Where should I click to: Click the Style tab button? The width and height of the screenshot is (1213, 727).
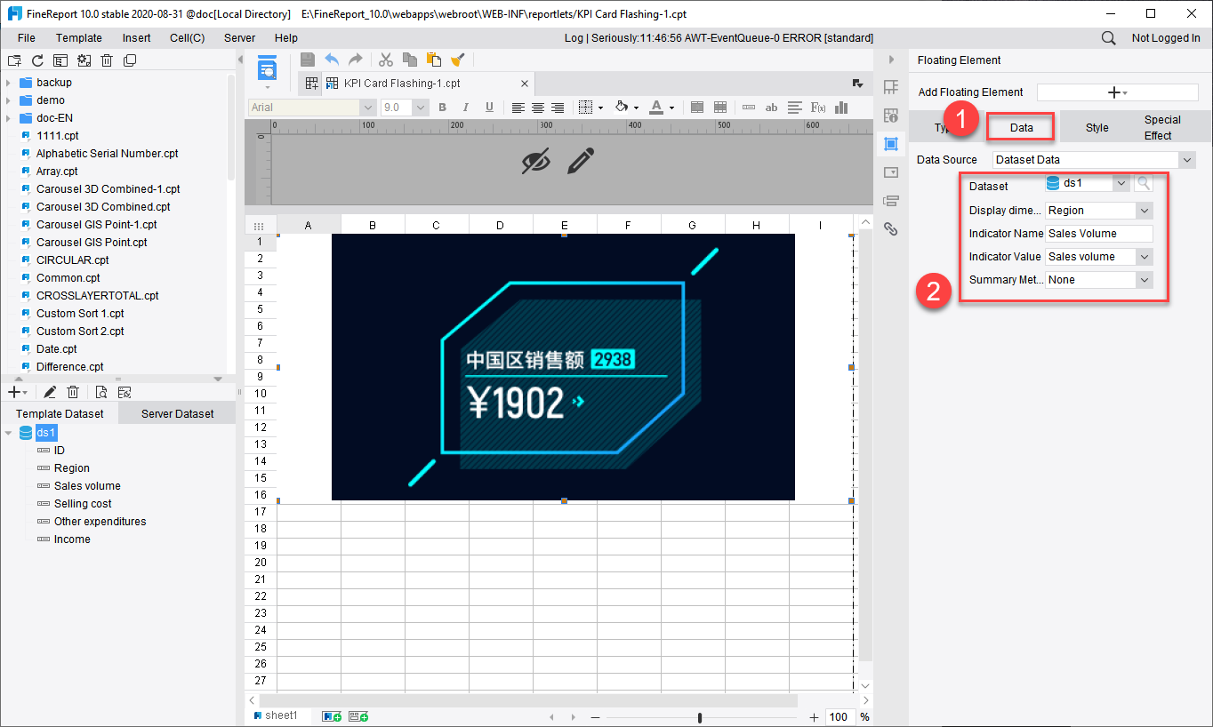[1097, 128]
